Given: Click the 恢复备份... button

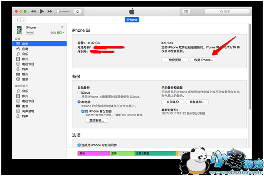Looking at the screenshot, I should pyautogui.click(x=197, y=102).
